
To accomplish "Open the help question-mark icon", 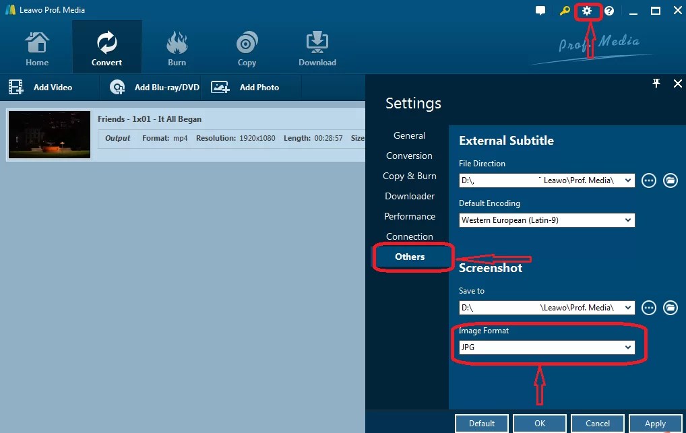I will [609, 11].
